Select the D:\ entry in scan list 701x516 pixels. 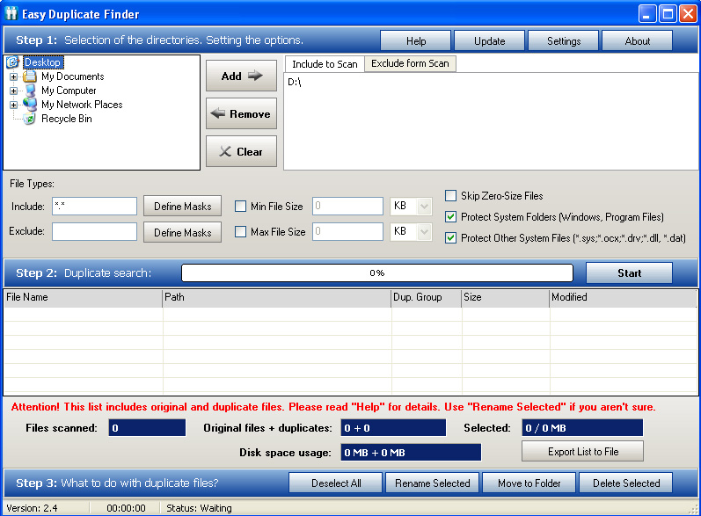(295, 83)
